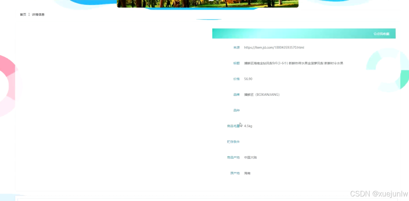Click the 来源 field label
Viewport: 409px width, 201px height.
(237, 48)
